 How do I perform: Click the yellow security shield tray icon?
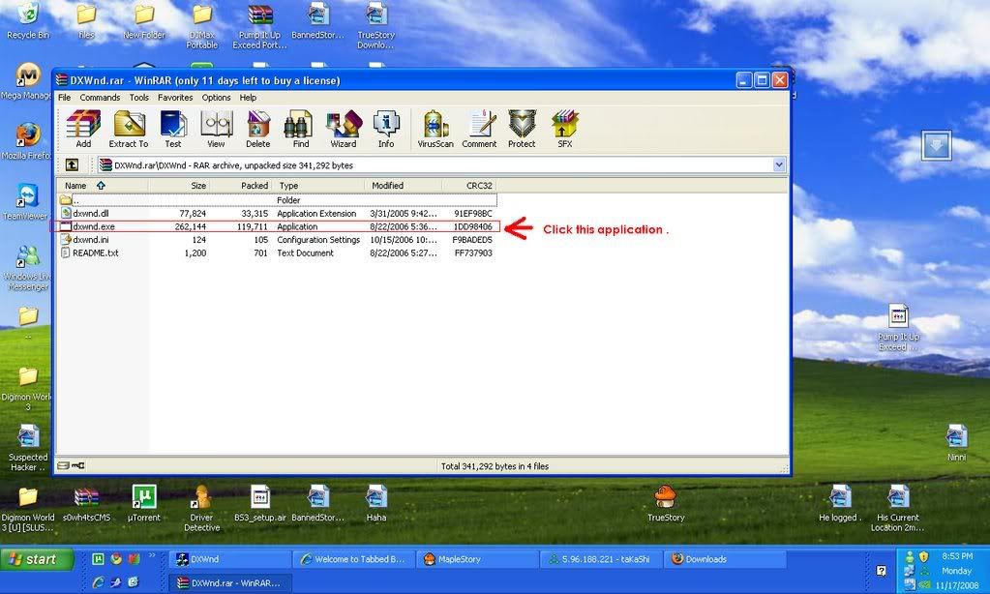pos(923,557)
